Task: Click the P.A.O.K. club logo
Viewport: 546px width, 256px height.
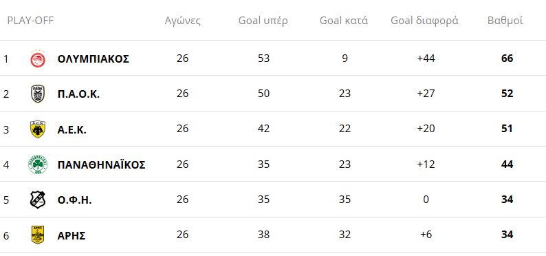Action: (x=38, y=94)
